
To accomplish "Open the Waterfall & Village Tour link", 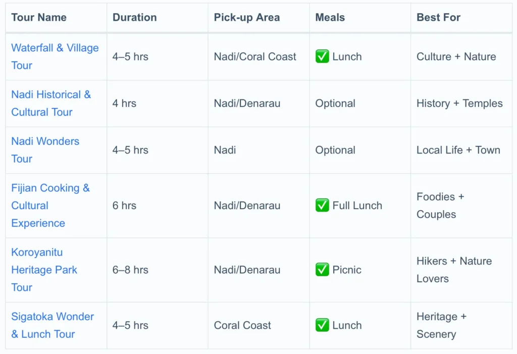I will tap(55, 48).
